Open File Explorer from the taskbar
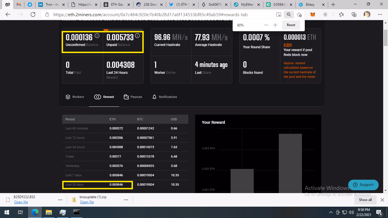388x218 pixels. (49, 212)
